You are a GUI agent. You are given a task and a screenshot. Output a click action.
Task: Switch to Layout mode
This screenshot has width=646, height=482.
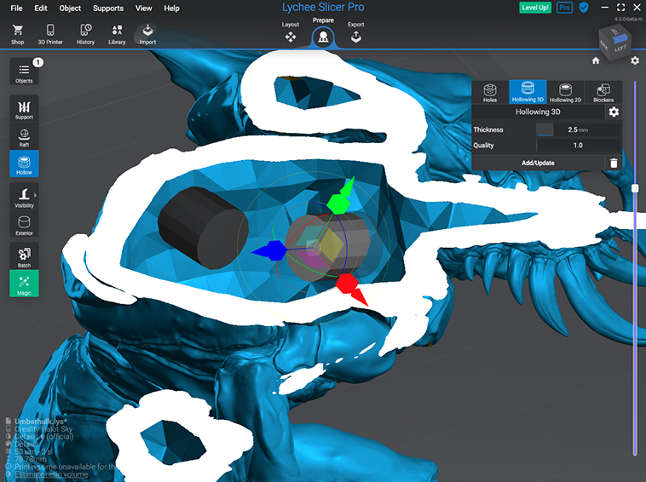point(291,32)
